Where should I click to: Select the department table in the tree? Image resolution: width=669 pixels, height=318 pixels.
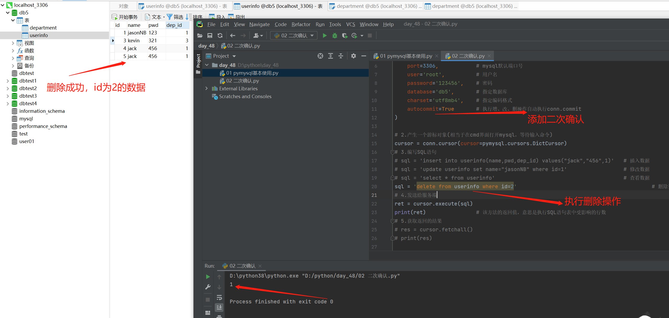[x=43, y=28]
